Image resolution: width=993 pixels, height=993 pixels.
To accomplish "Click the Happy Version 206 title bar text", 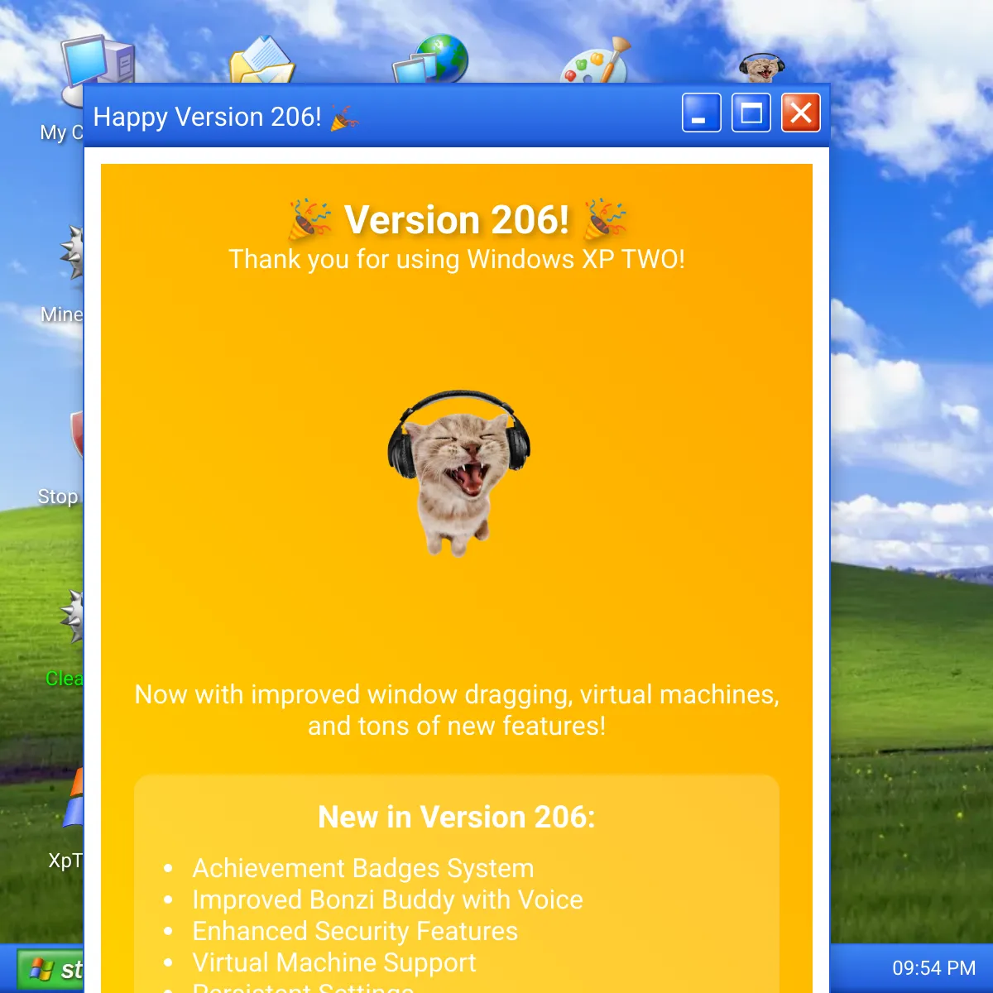I will pos(226,118).
